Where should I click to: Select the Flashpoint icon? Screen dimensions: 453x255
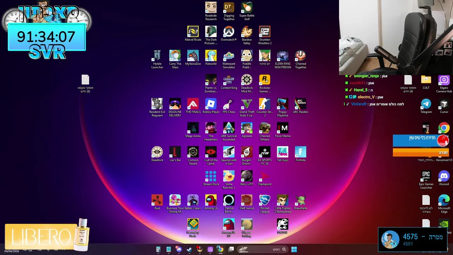[265, 178]
